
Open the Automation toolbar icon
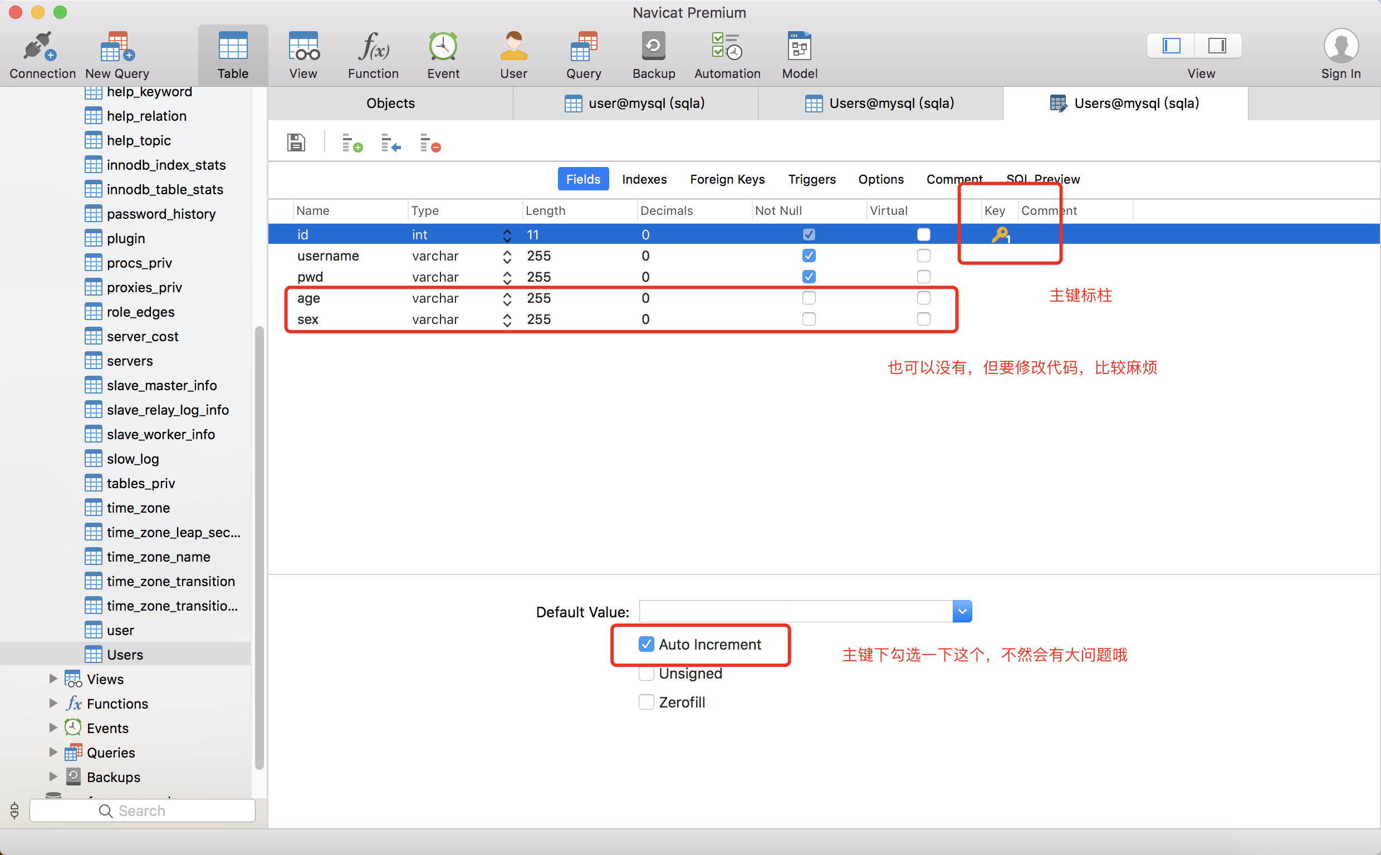[727, 46]
